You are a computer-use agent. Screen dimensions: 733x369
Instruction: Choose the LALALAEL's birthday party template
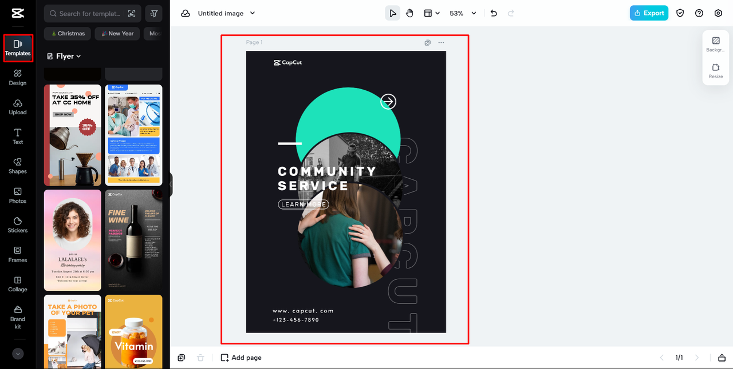73,240
